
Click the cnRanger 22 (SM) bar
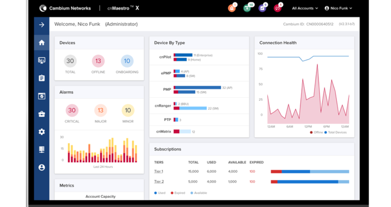190,108
